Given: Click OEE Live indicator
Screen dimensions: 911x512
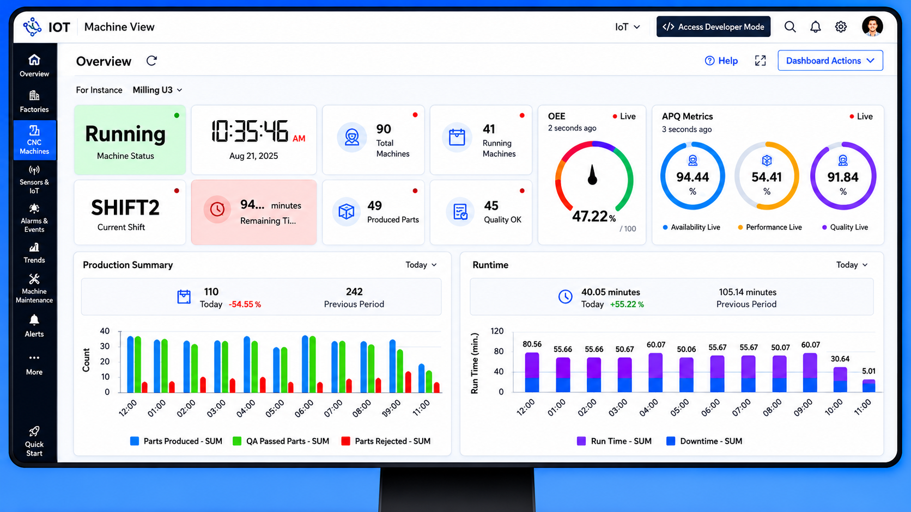Looking at the screenshot, I should click(x=624, y=116).
